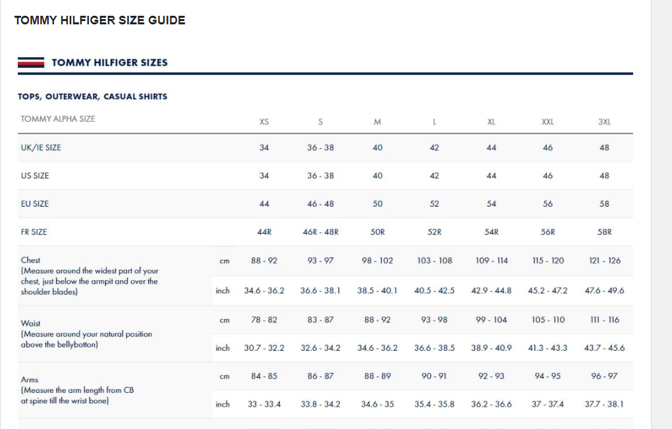Screen dimensions: 672x429
Task: Click chest inch value 38.5 - 40.1
Action: coord(377,291)
